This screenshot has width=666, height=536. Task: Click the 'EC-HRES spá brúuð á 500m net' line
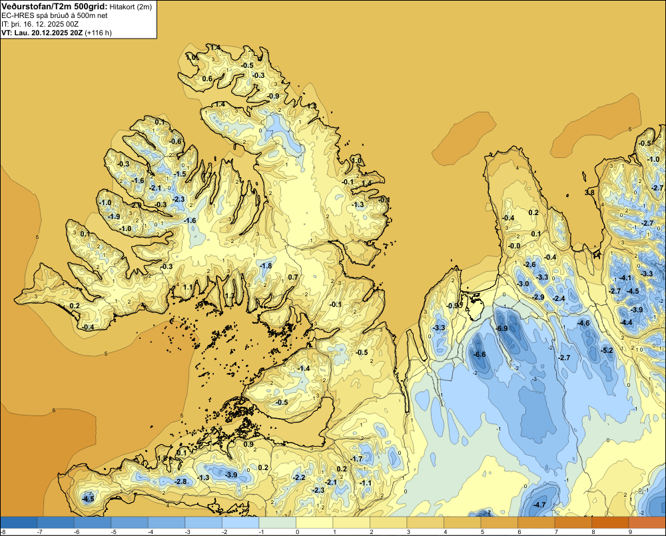[x=55, y=15]
